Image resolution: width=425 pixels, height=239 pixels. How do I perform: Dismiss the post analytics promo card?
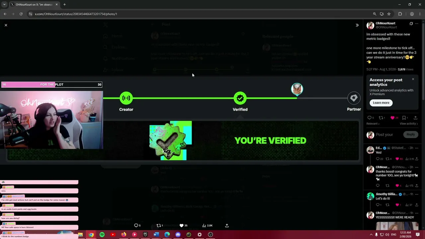pos(413,79)
